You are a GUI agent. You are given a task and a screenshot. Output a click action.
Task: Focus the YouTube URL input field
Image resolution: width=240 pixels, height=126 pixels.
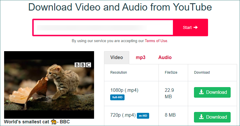[103, 27]
